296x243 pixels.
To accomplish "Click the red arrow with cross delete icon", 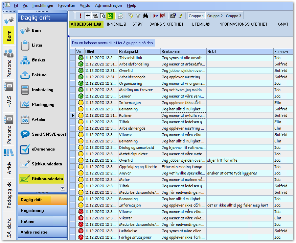I will coord(163,16).
